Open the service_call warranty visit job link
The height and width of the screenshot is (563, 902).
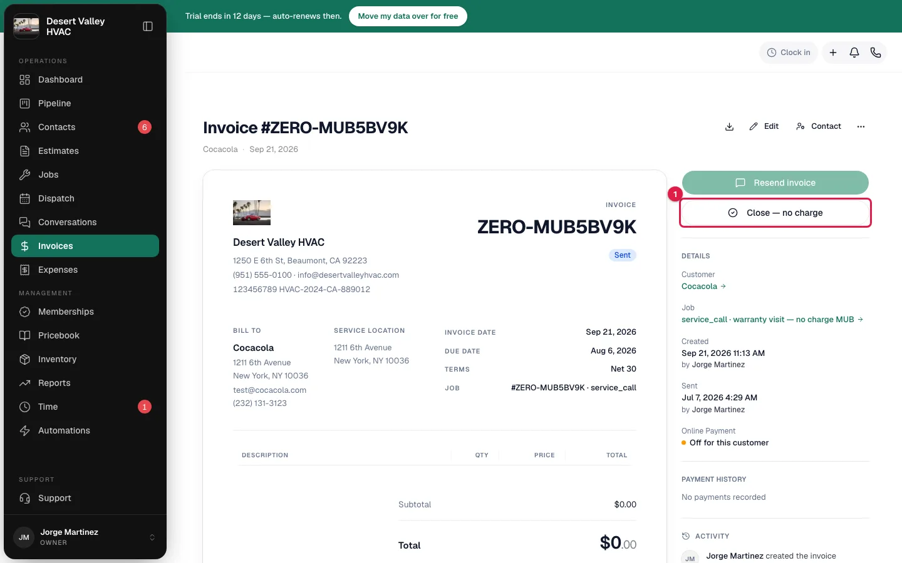pos(772,320)
